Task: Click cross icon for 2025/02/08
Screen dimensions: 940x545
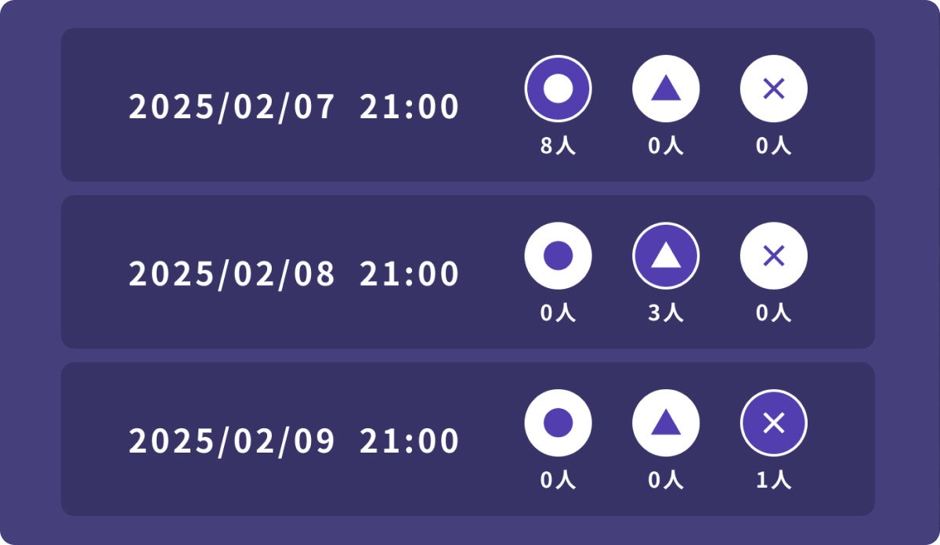Action: pos(774,256)
